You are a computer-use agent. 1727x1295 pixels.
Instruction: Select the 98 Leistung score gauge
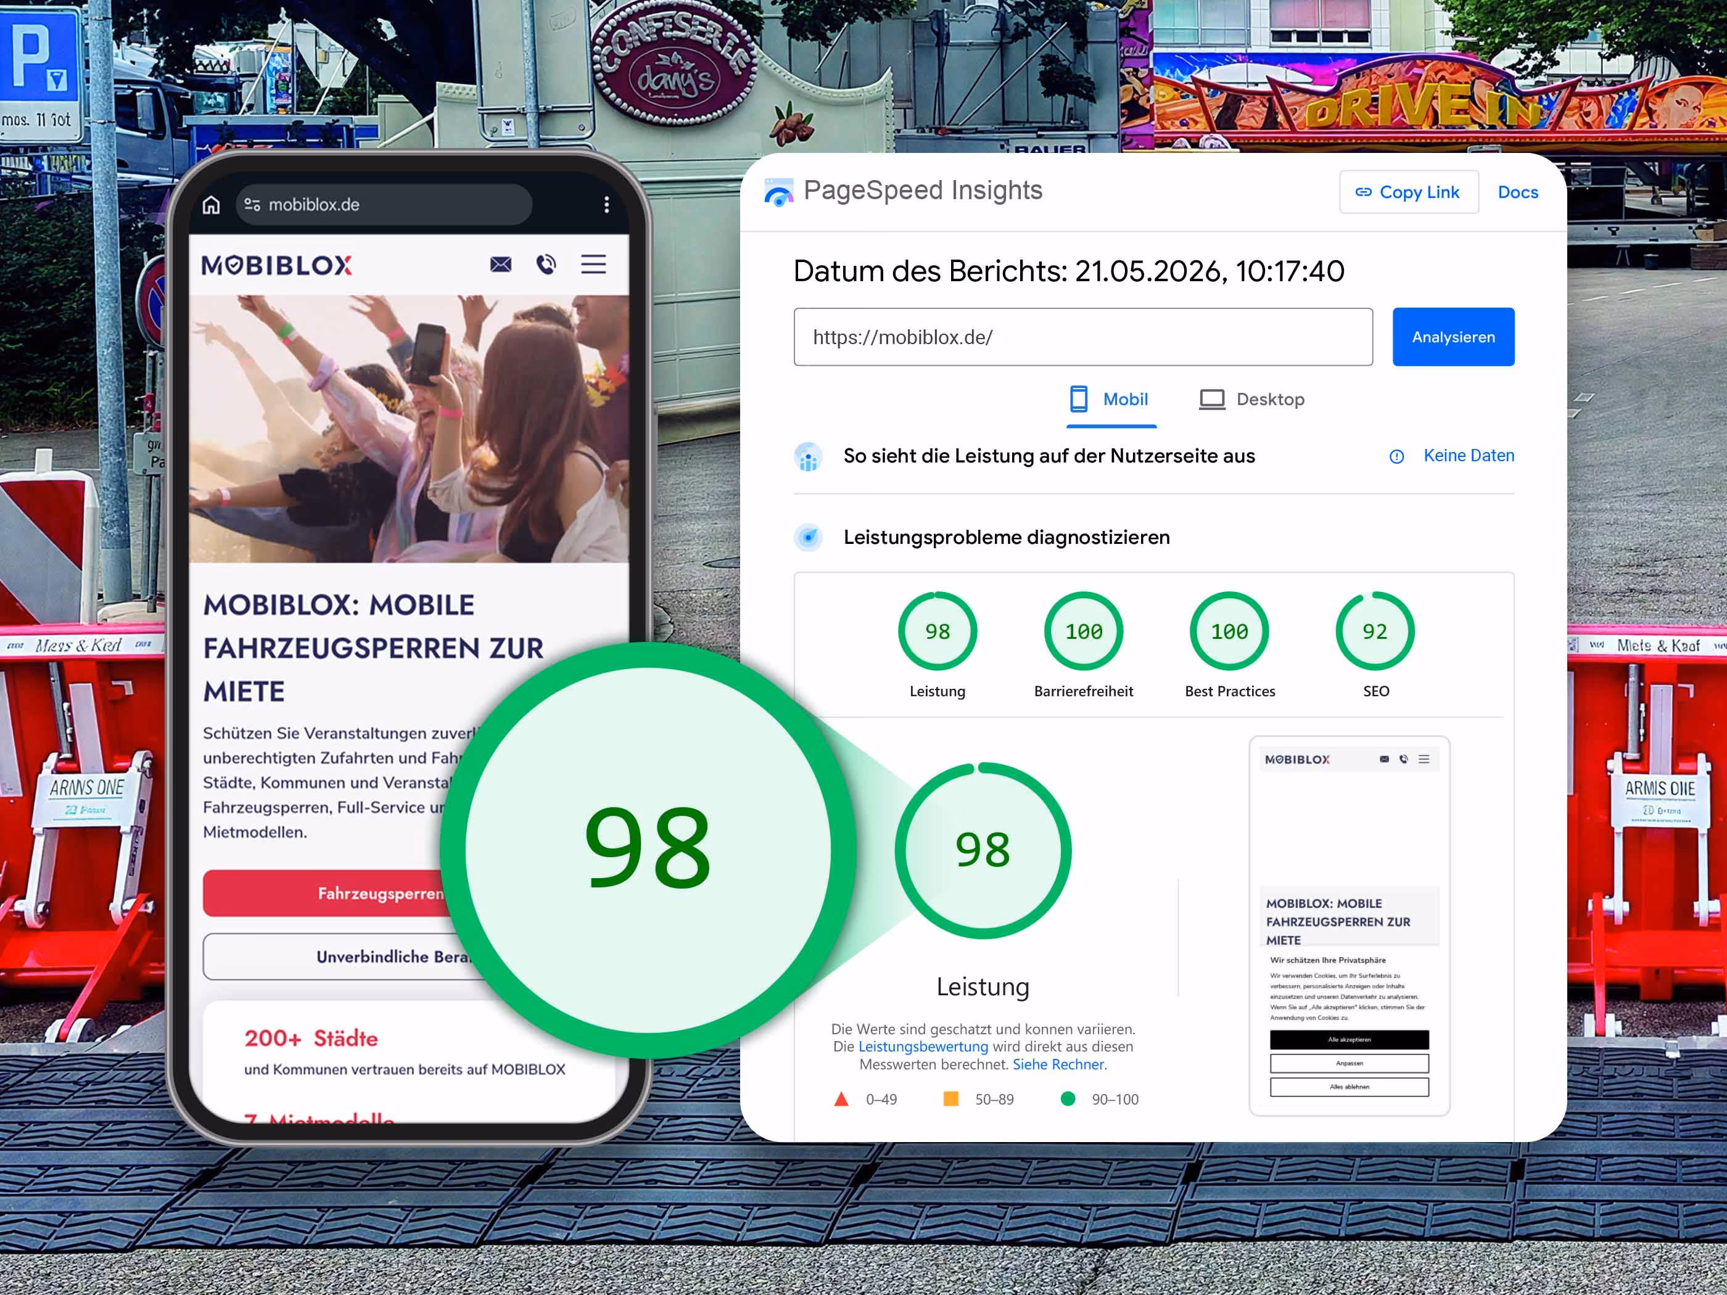(937, 631)
